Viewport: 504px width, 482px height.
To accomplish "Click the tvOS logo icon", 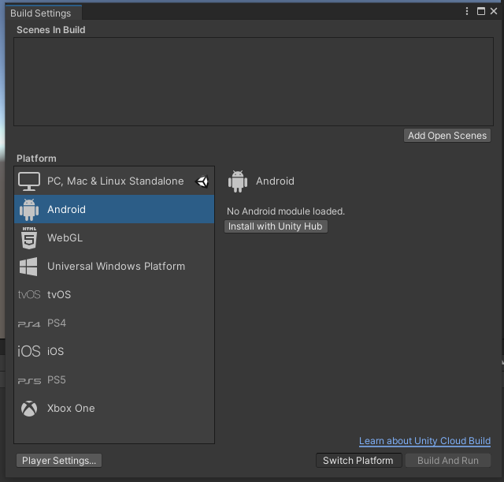I will pyautogui.click(x=29, y=294).
